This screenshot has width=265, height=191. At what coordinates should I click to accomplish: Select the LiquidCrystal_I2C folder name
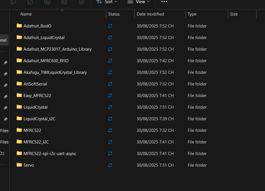[x=39, y=119]
